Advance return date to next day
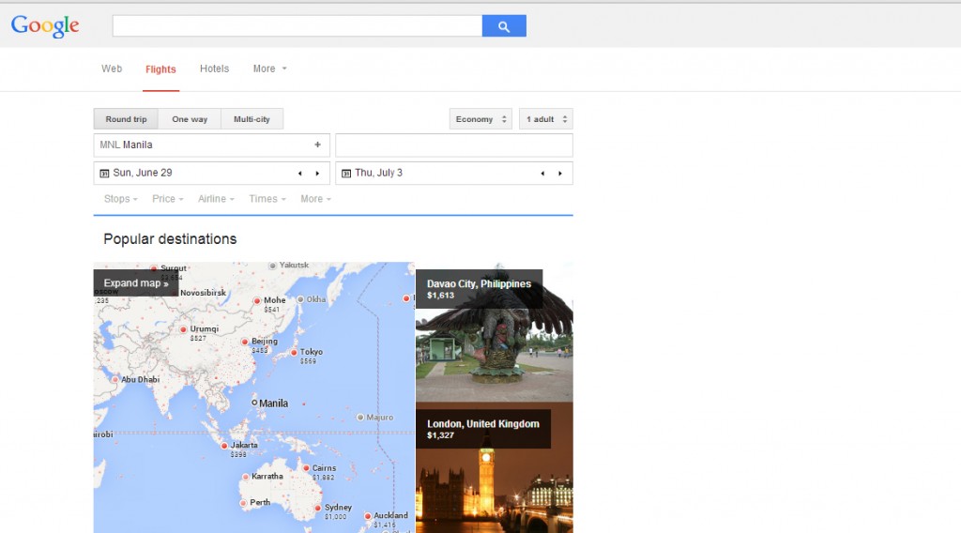Screen dimensions: 961x533 [560, 174]
